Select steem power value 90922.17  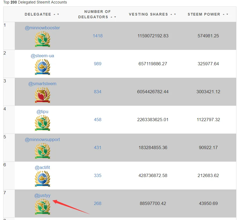(x=208, y=147)
